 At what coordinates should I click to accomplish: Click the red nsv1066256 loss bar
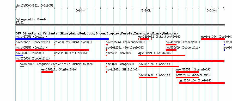[148, 78]
